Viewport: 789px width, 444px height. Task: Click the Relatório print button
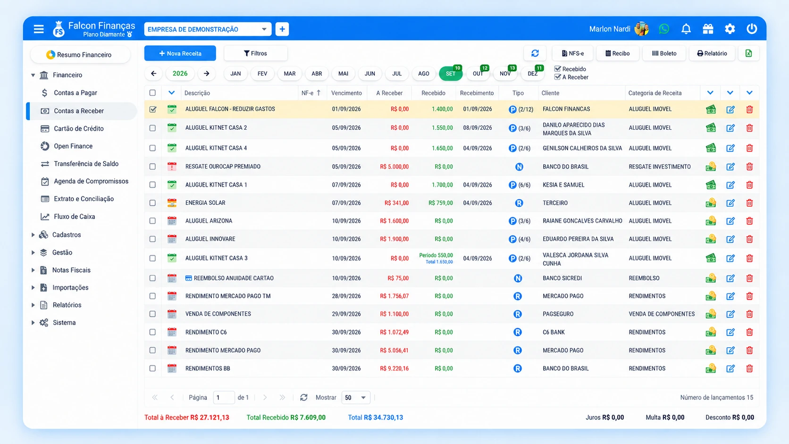(712, 53)
